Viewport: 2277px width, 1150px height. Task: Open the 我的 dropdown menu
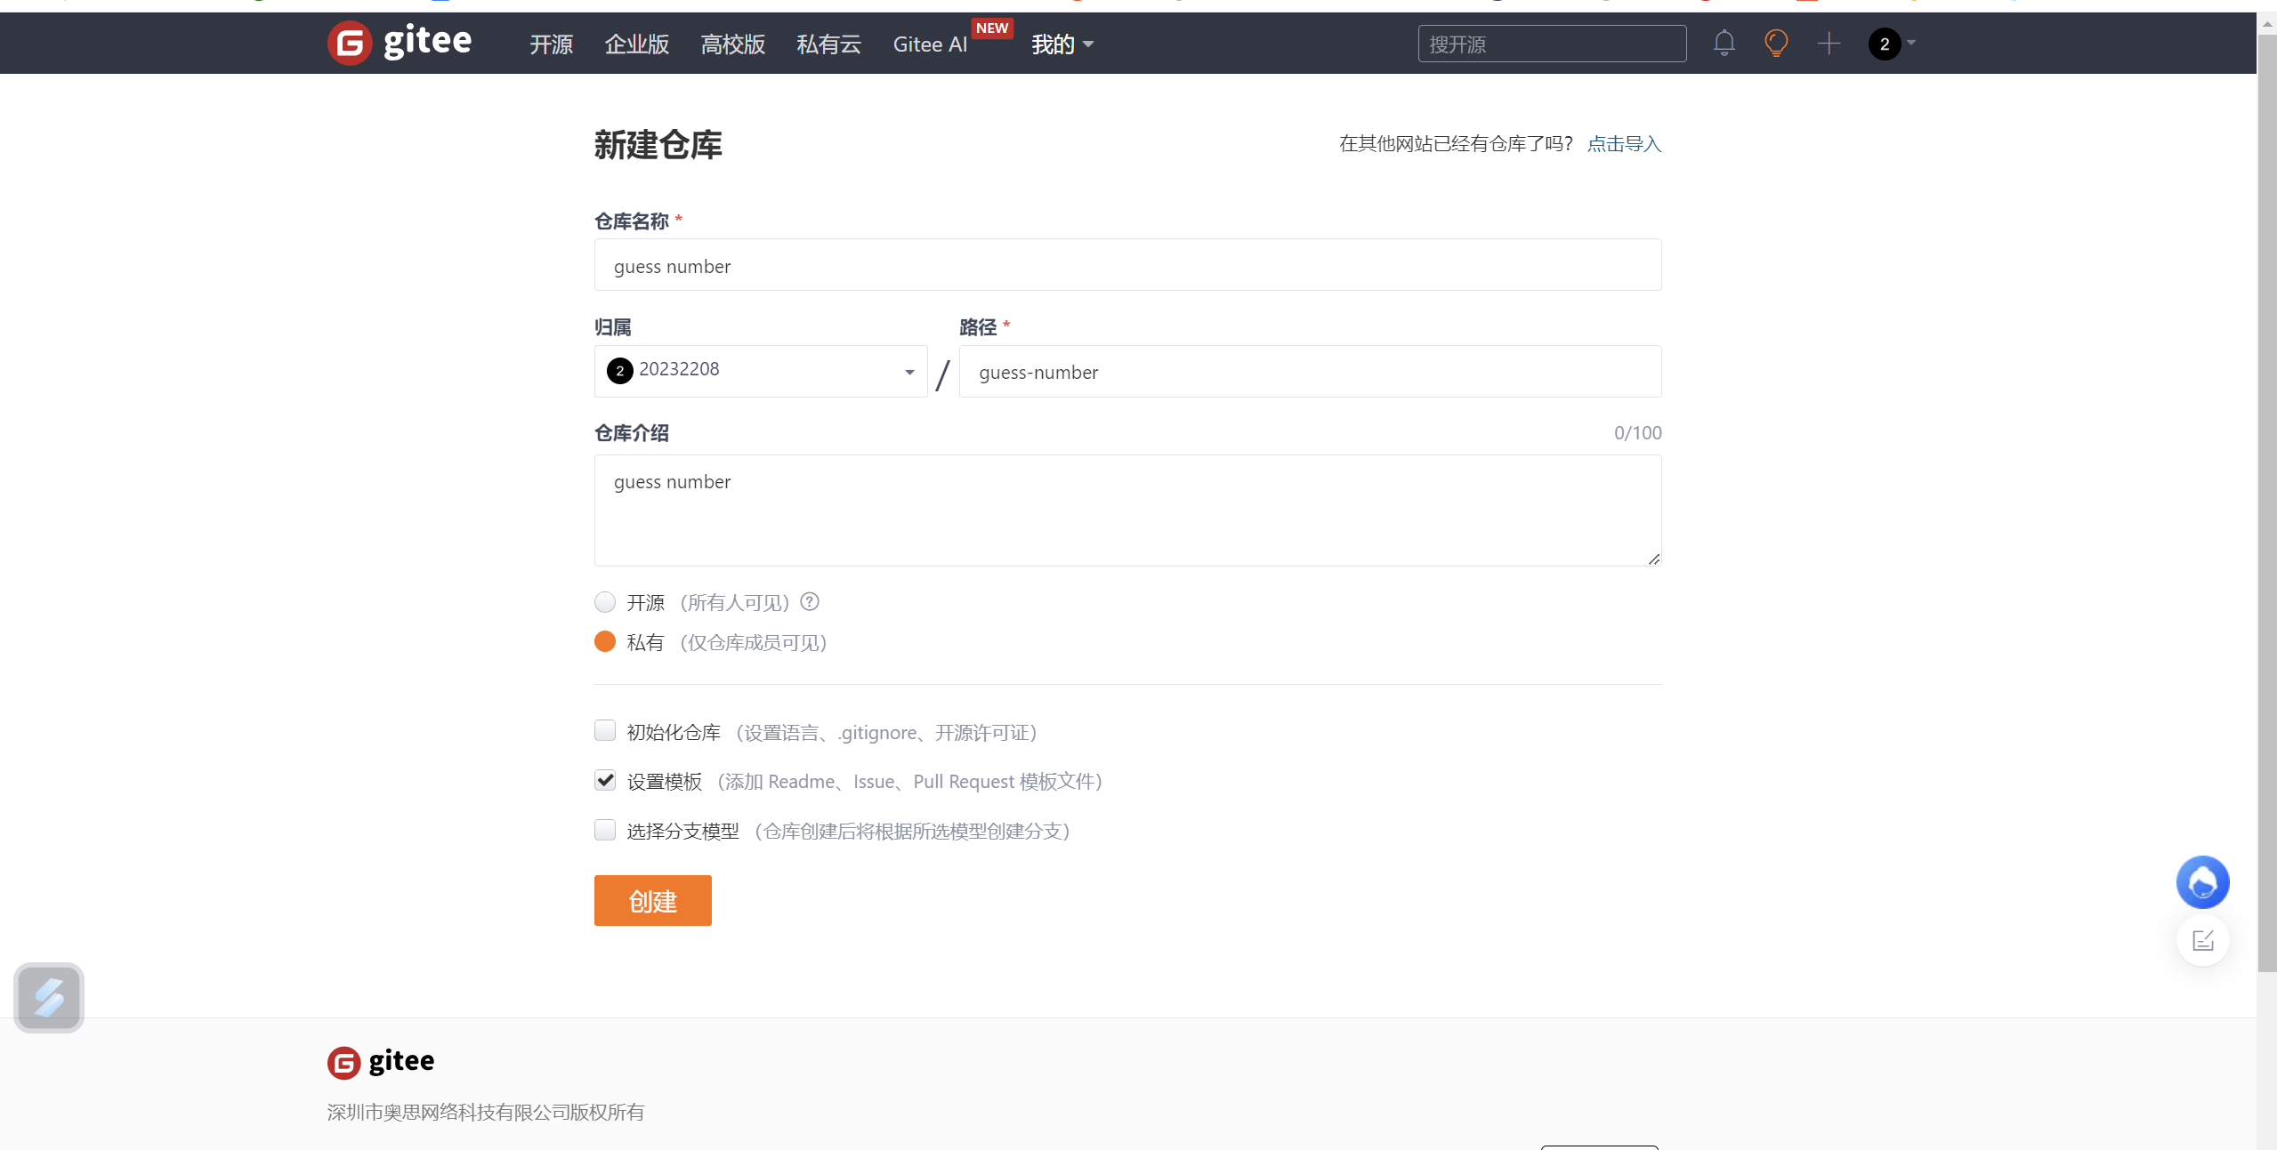point(1062,44)
